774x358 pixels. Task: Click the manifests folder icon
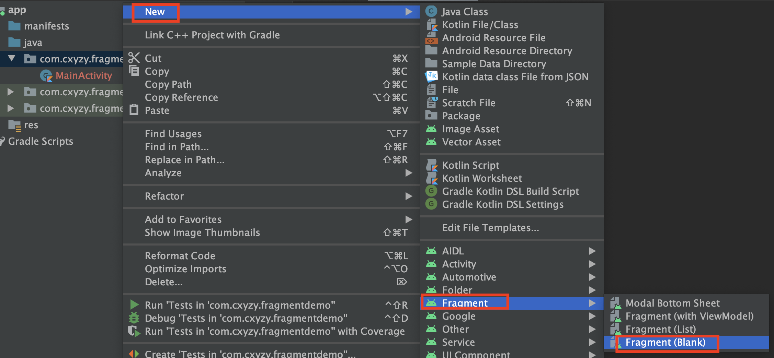point(14,26)
